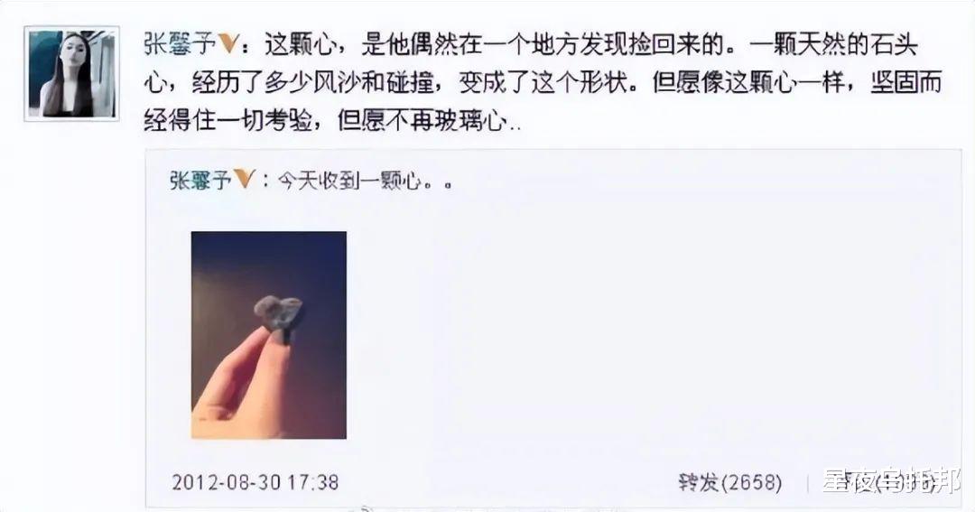This screenshot has height=512, width=975.
Task: Click the 星夜乌托邦 watermark text
Action: point(891,481)
